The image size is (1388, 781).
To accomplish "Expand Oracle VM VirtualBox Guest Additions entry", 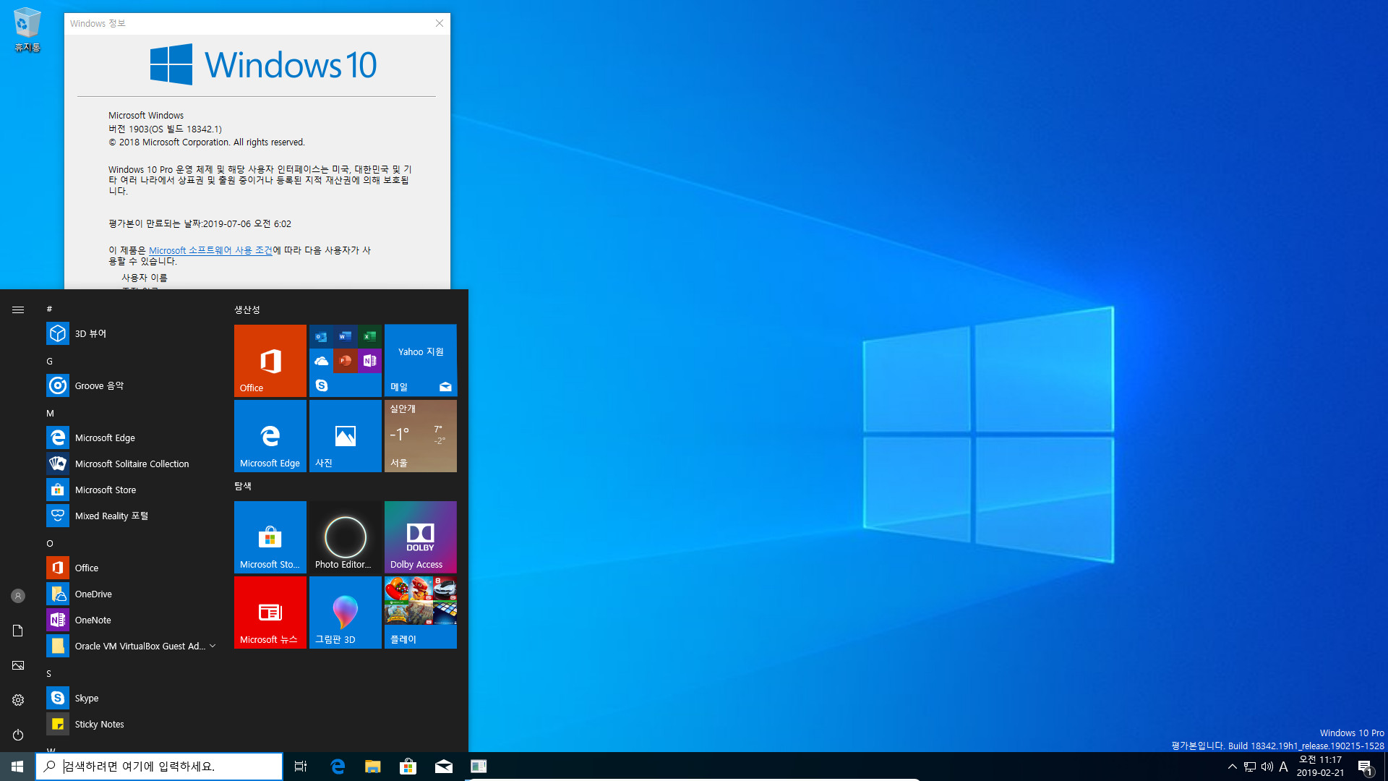I will click(x=213, y=646).
